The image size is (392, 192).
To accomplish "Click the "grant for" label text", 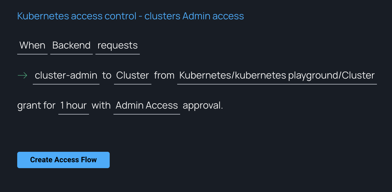I will tap(36, 106).
